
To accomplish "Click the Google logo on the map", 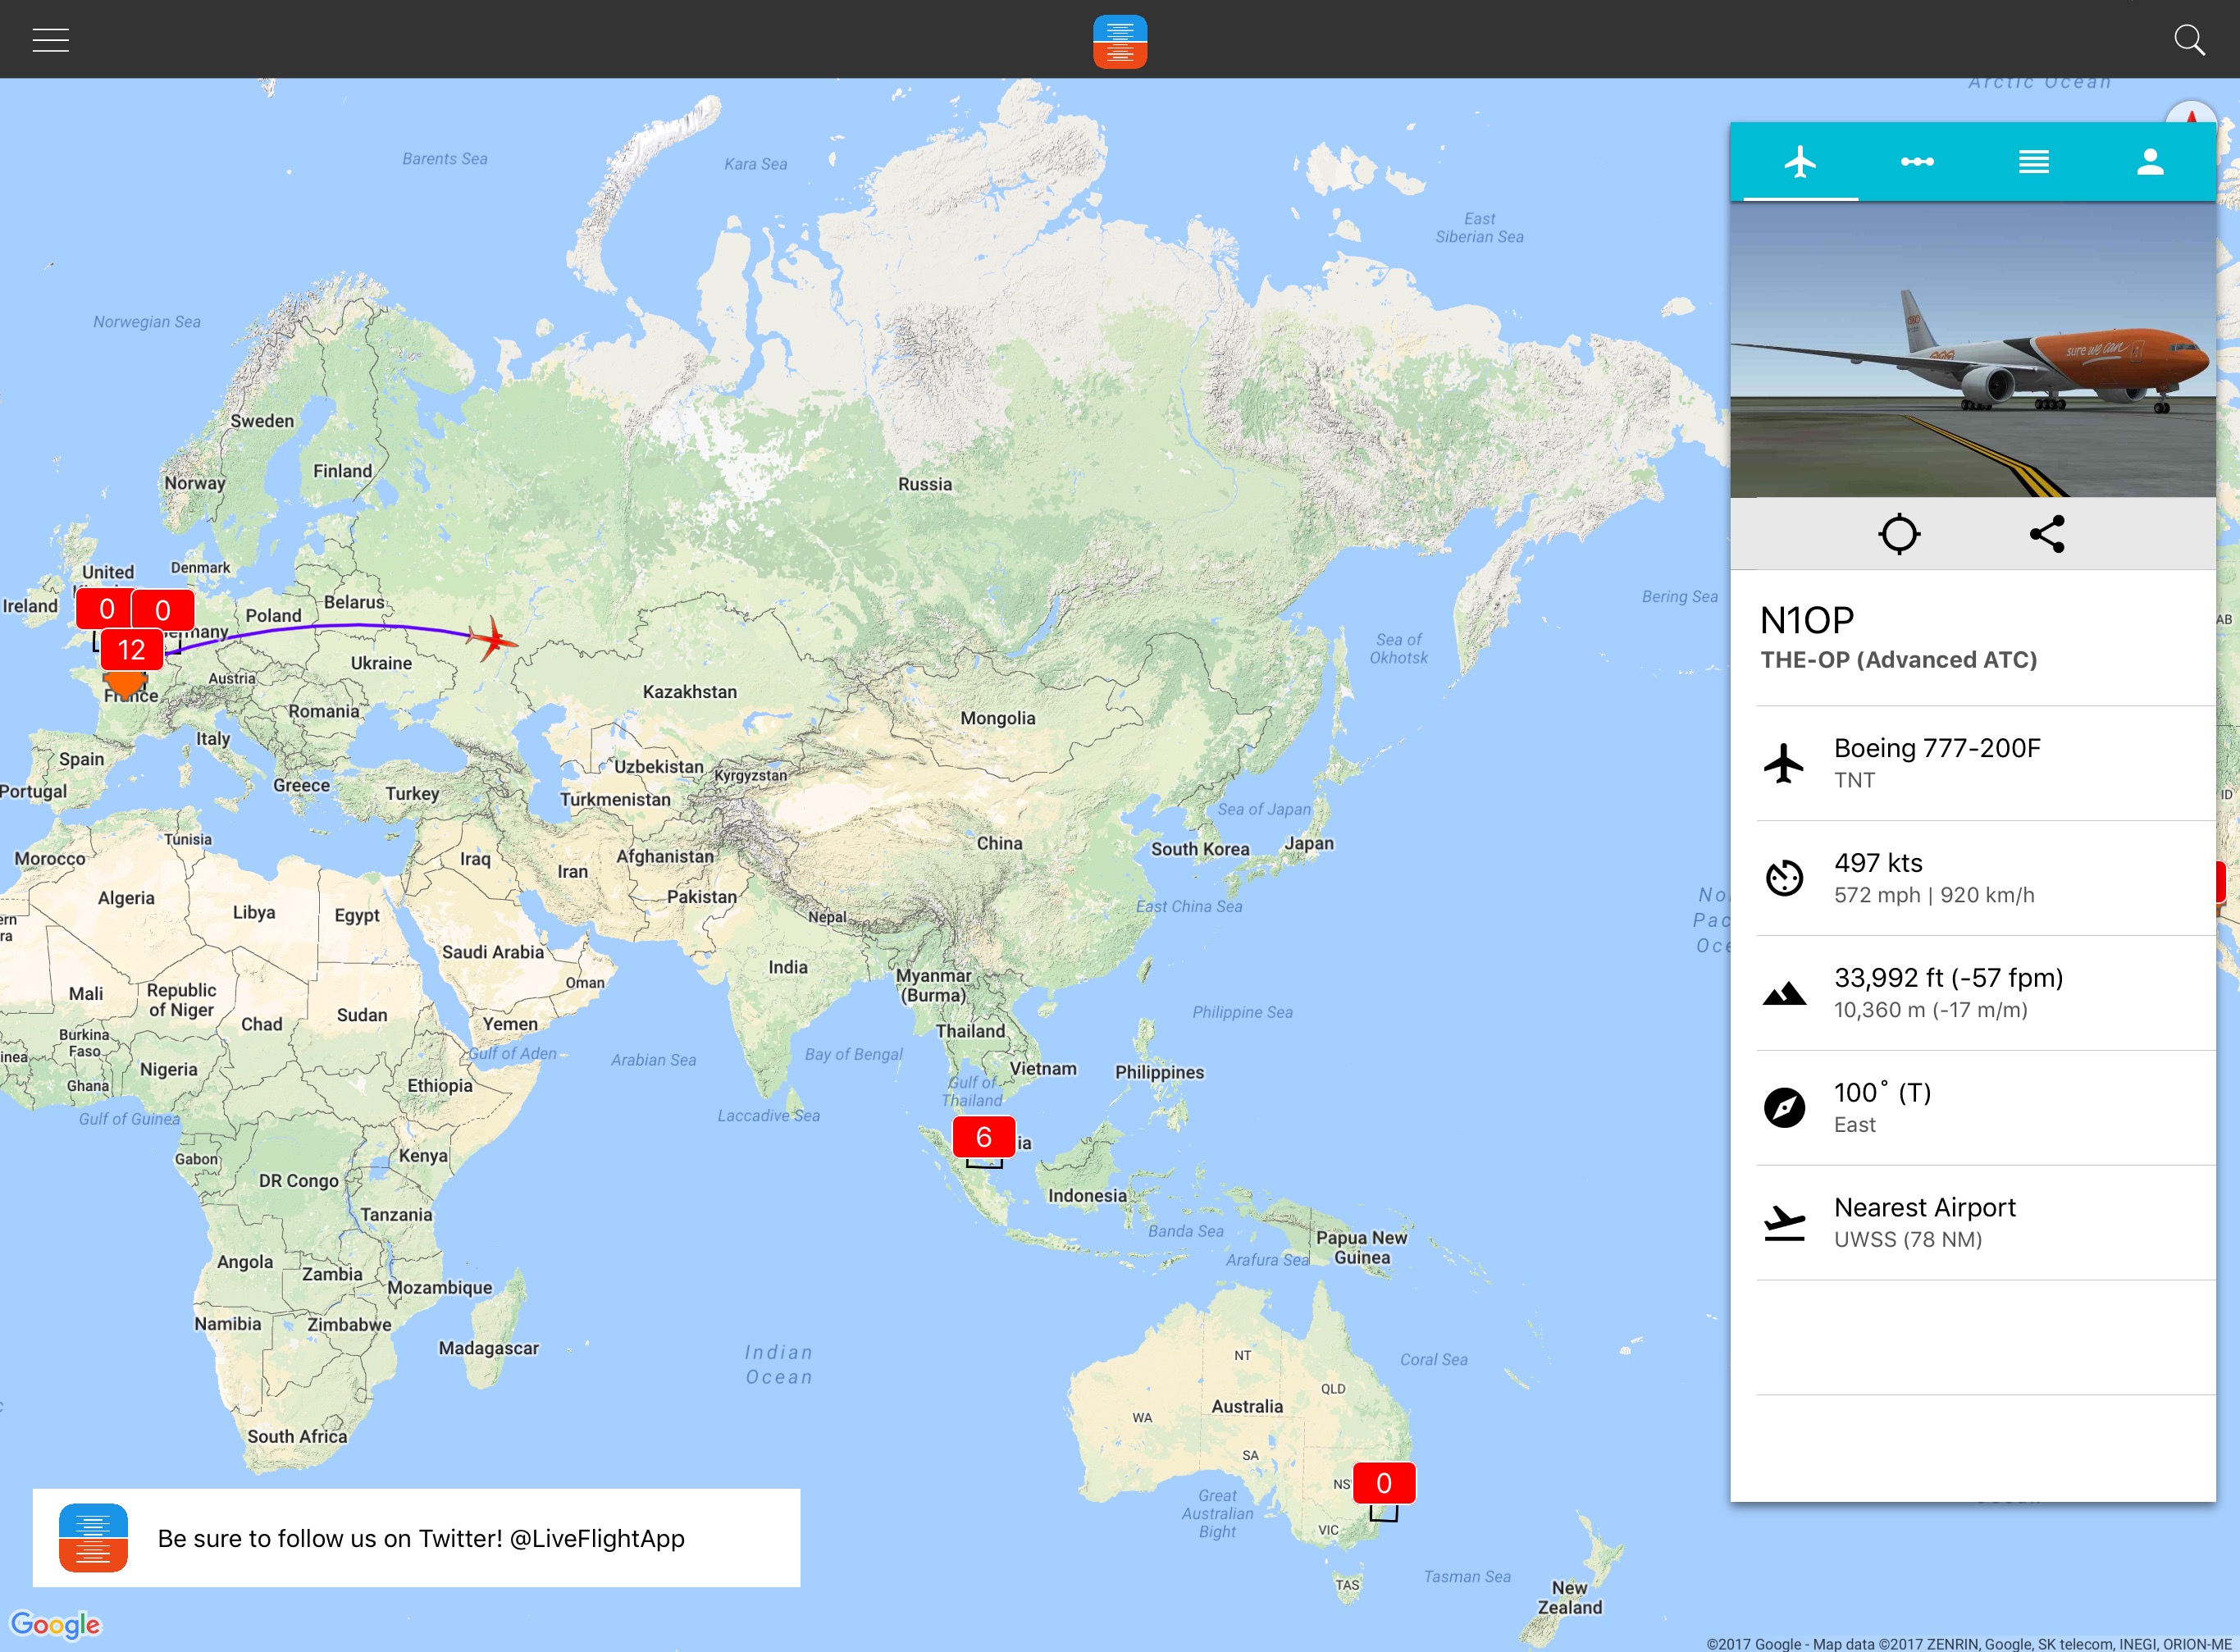I will (x=56, y=1624).
